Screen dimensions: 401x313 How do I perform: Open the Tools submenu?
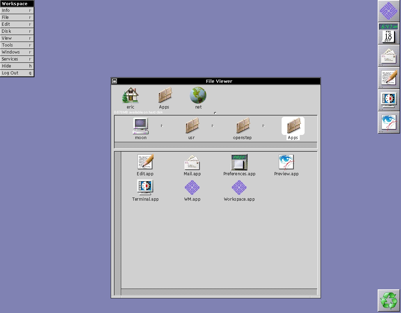17,45
